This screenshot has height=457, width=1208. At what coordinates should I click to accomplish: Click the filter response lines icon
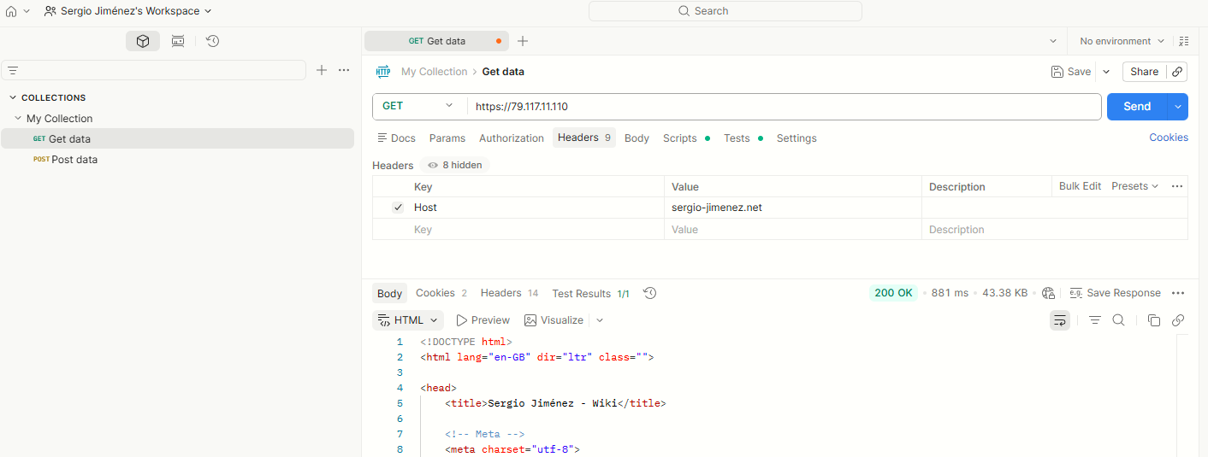(x=1095, y=320)
